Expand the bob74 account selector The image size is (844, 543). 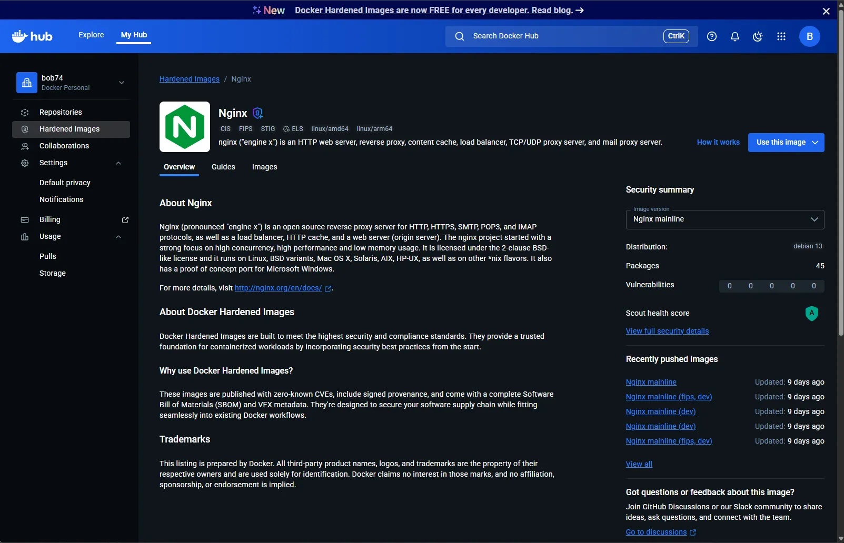coord(122,83)
